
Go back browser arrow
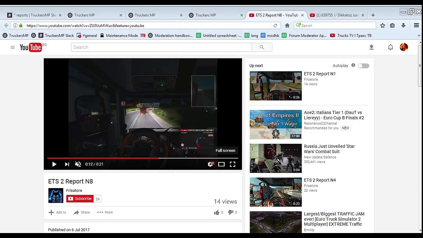[6, 25]
